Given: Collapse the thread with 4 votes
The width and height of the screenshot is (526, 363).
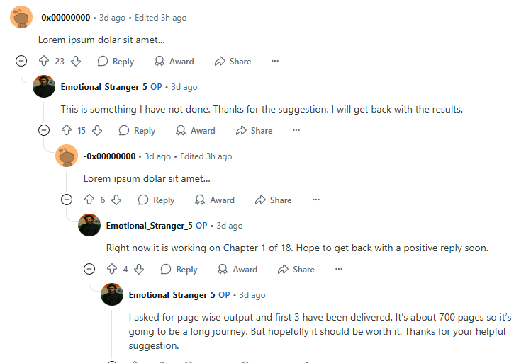Looking at the screenshot, I should [89, 270].
